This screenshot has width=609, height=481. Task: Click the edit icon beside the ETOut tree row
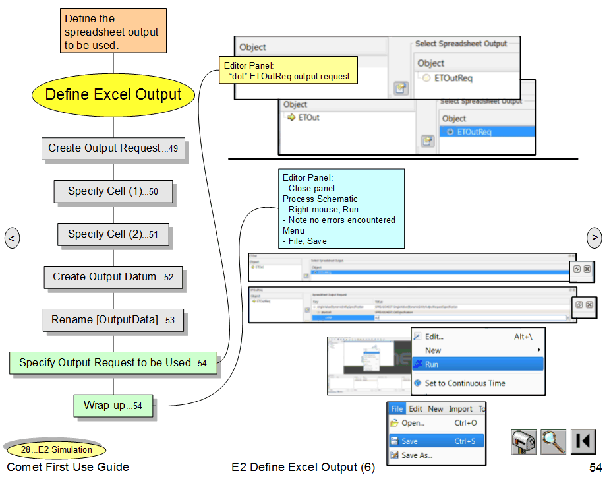pyautogui.click(x=428, y=141)
